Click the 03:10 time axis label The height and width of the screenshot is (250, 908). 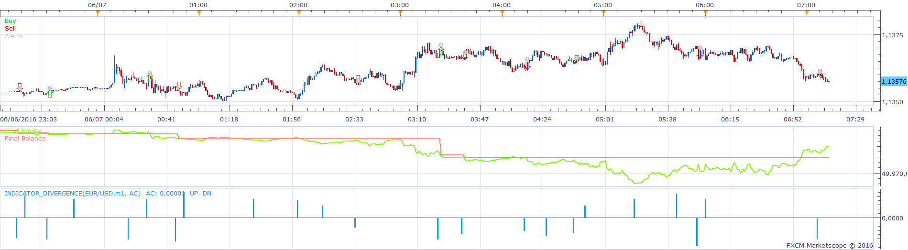417,120
